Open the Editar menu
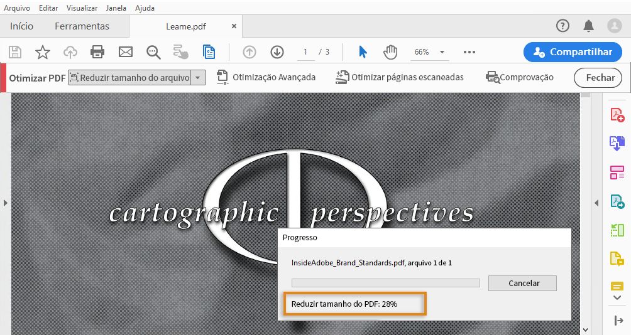Viewport: 631px width, 335px height. 48,8
